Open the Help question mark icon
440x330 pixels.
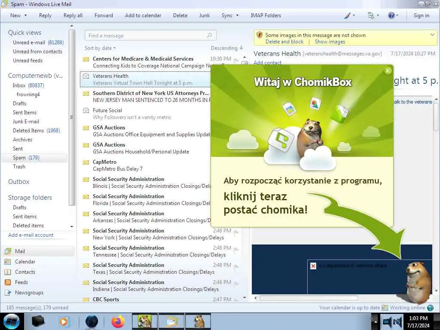pos(391,15)
